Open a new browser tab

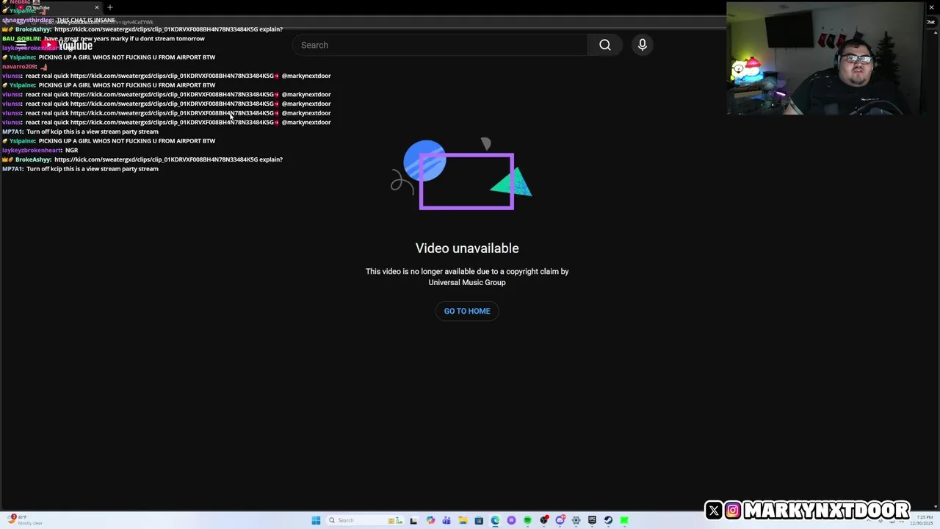[x=110, y=7]
